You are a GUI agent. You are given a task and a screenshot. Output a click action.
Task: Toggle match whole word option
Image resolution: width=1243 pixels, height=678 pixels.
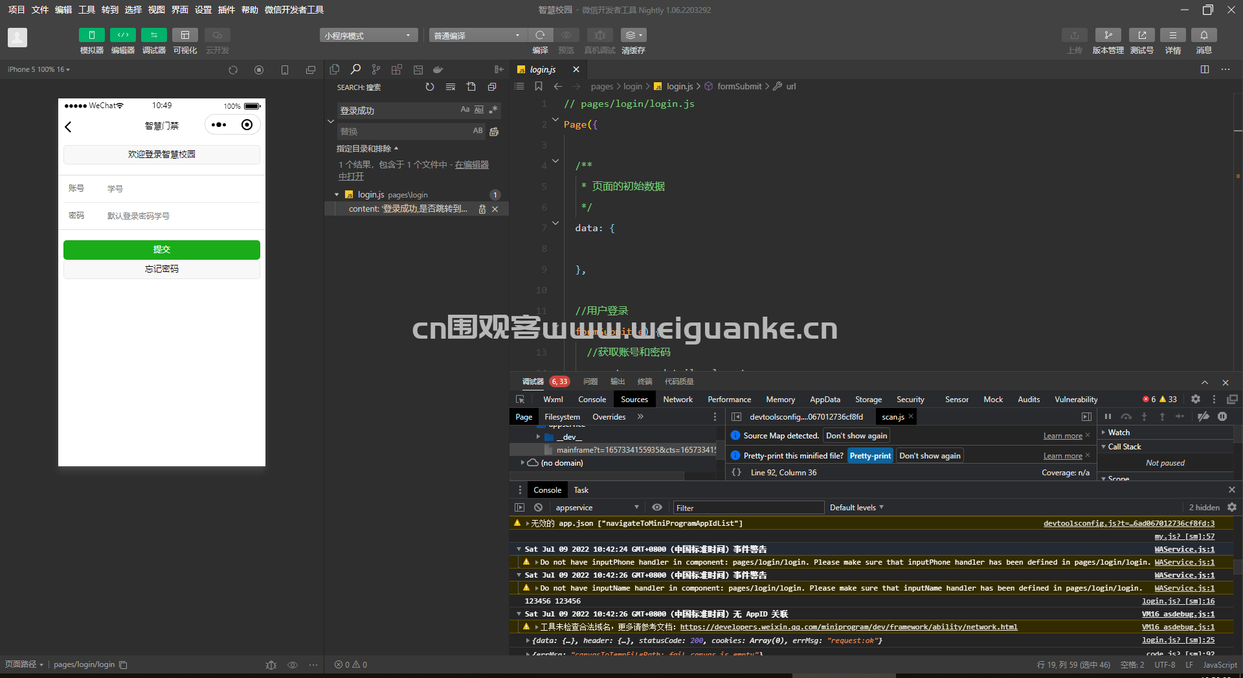[479, 110]
